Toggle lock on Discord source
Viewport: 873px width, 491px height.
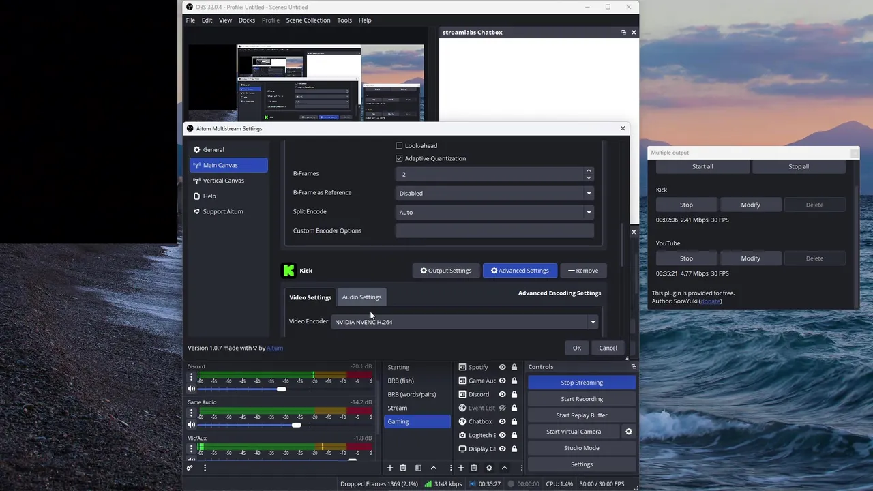[x=514, y=394]
